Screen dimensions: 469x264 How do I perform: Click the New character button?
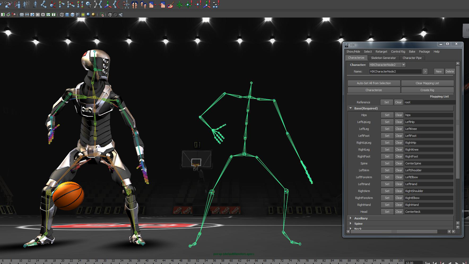tap(438, 71)
